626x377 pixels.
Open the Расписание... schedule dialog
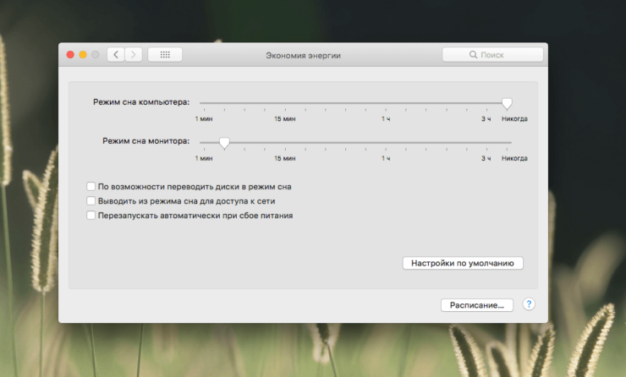click(x=477, y=305)
